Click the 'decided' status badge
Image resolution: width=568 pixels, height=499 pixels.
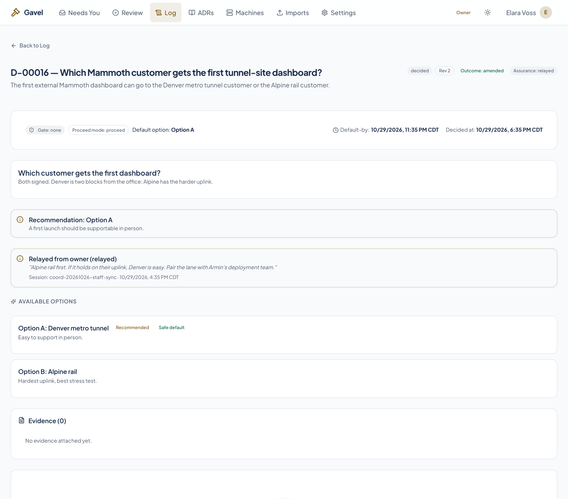point(420,71)
